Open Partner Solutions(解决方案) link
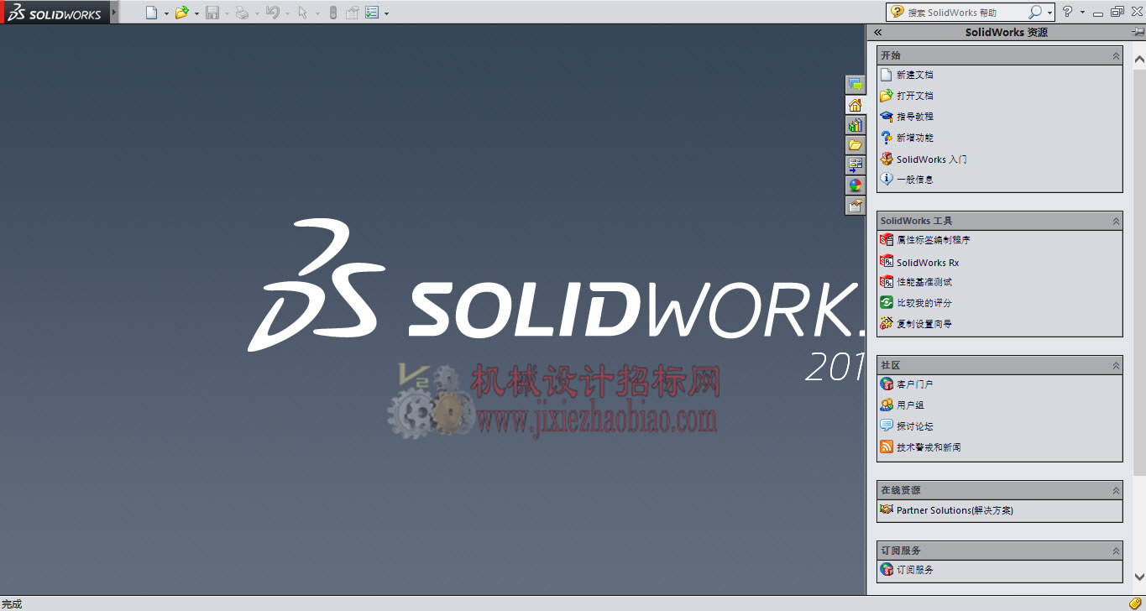This screenshot has height=611, width=1146. (955, 510)
